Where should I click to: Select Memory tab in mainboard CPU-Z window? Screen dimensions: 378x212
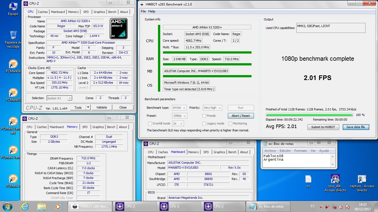point(193,152)
